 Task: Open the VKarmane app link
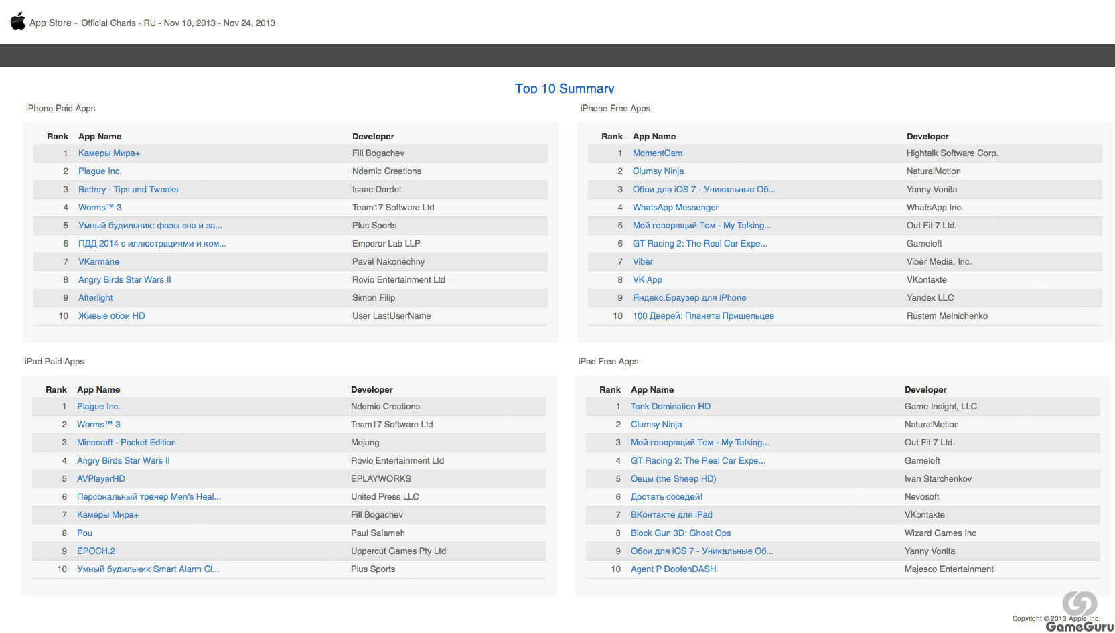click(x=99, y=262)
